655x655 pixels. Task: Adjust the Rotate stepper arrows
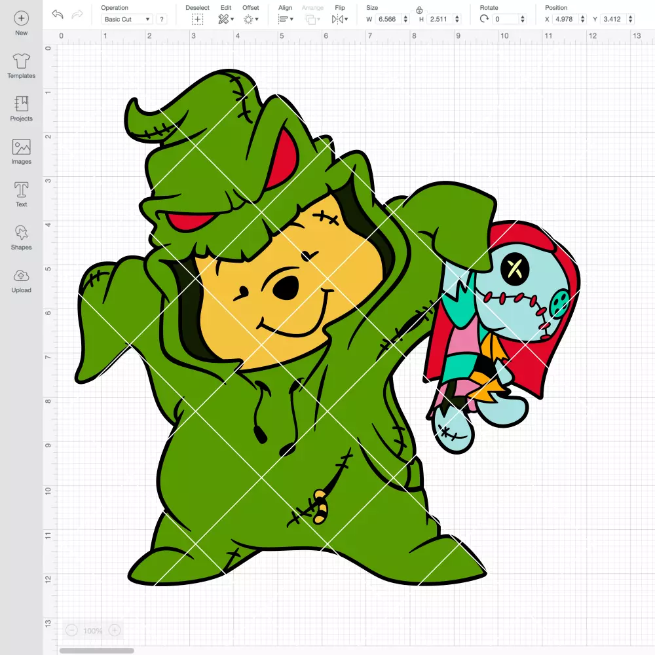pos(522,19)
